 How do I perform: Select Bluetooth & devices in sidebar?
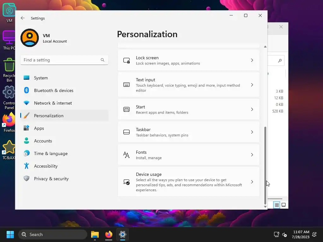click(x=64, y=90)
